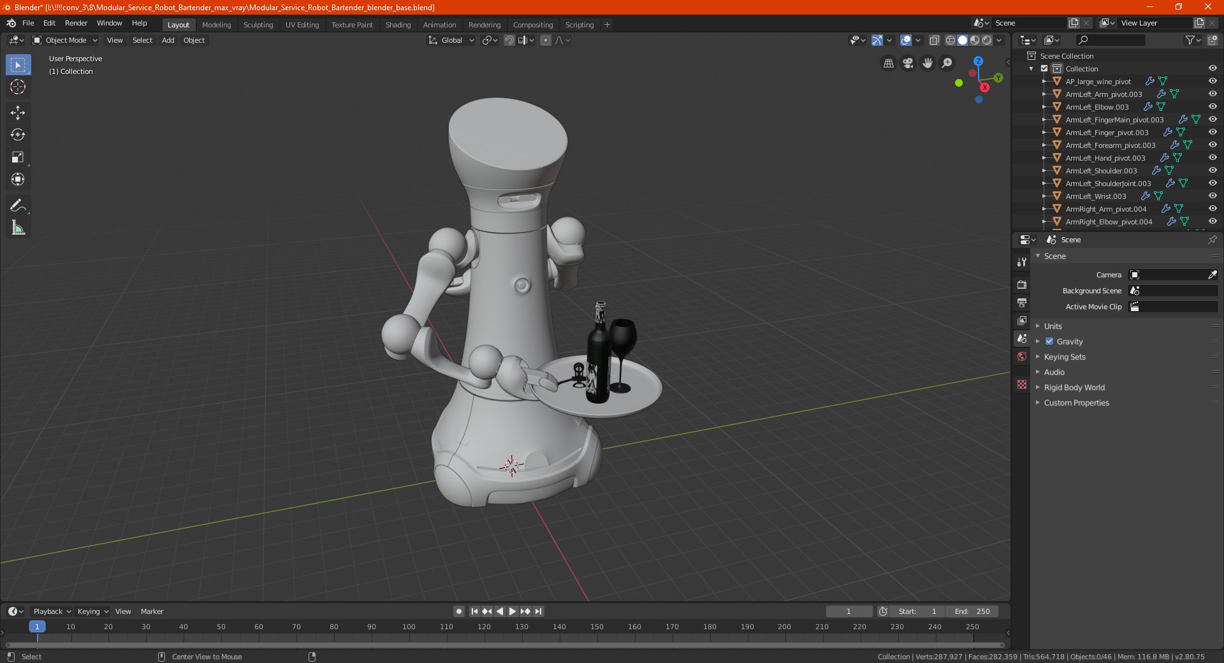Open the Global transform orientation dropdown

click(451, 40)
